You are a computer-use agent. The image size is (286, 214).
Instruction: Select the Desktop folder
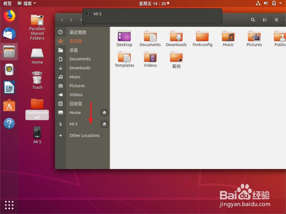pos(124,39)
